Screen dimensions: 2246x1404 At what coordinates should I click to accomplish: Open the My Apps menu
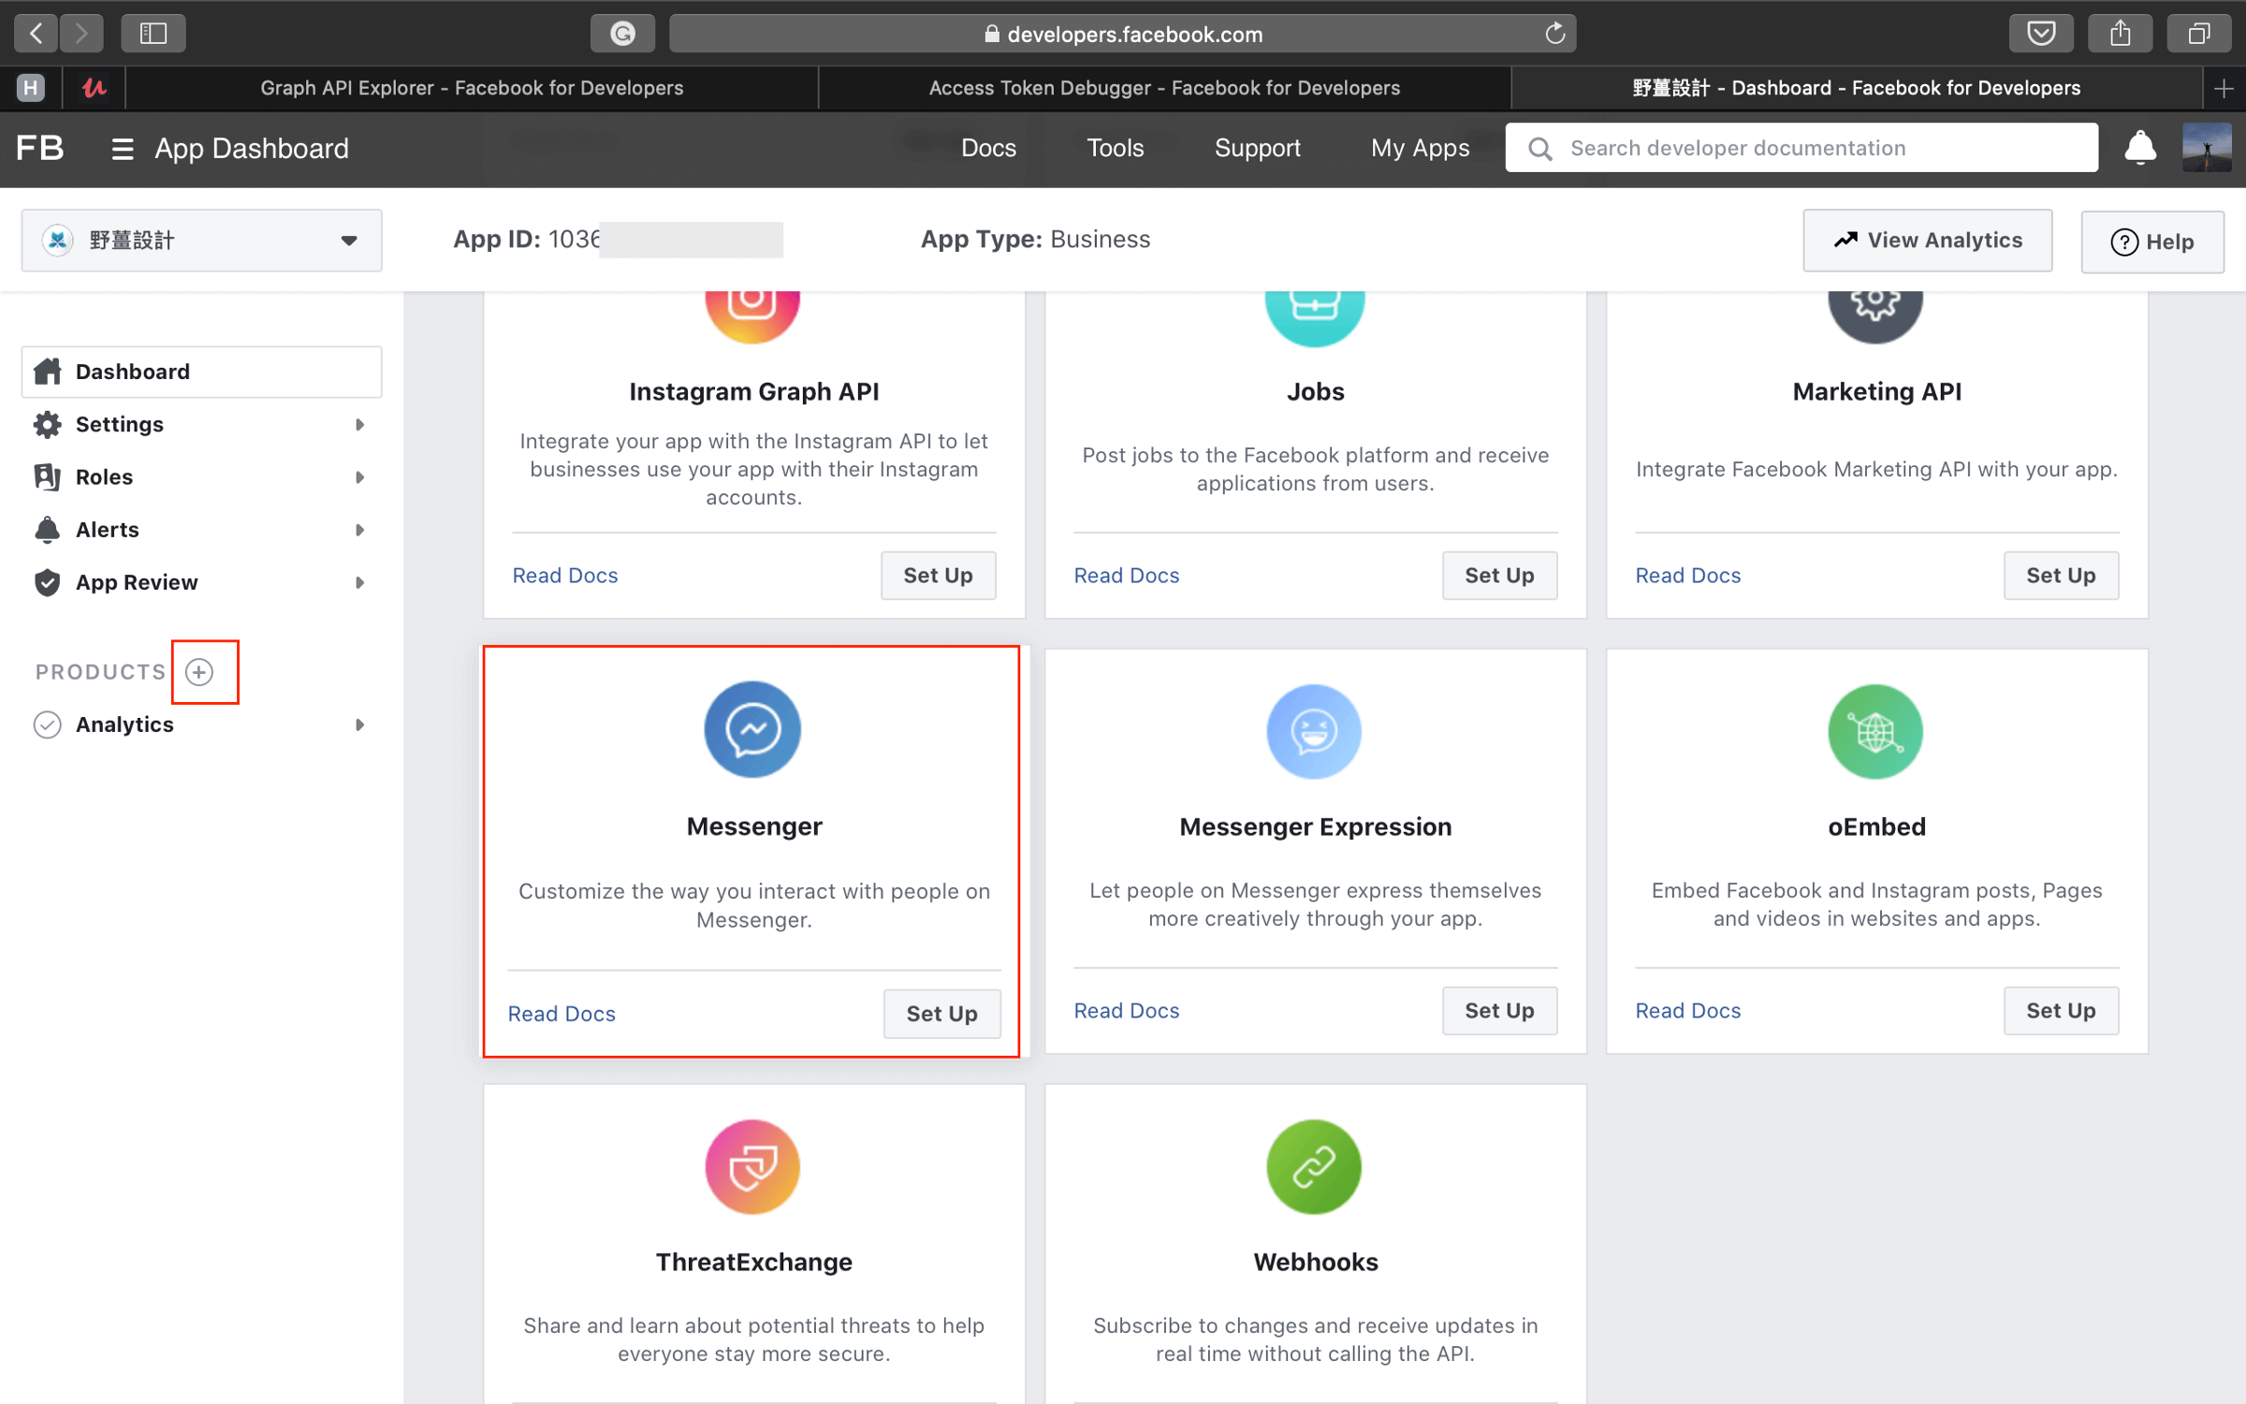pos(1421,148)
